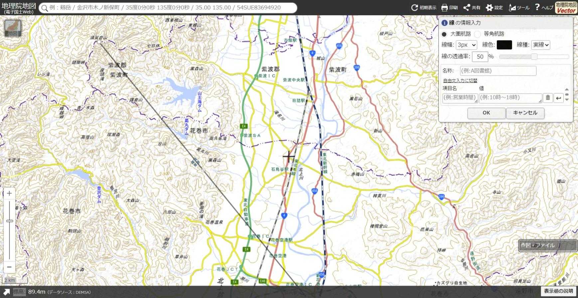Click the 名称 name input field
The width and height of the screenshot is (578, 298).
498,71
